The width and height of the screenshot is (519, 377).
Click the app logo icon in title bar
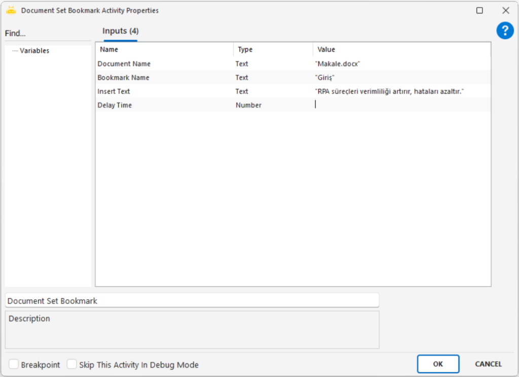pyautogui.click(x=11, y=10)
